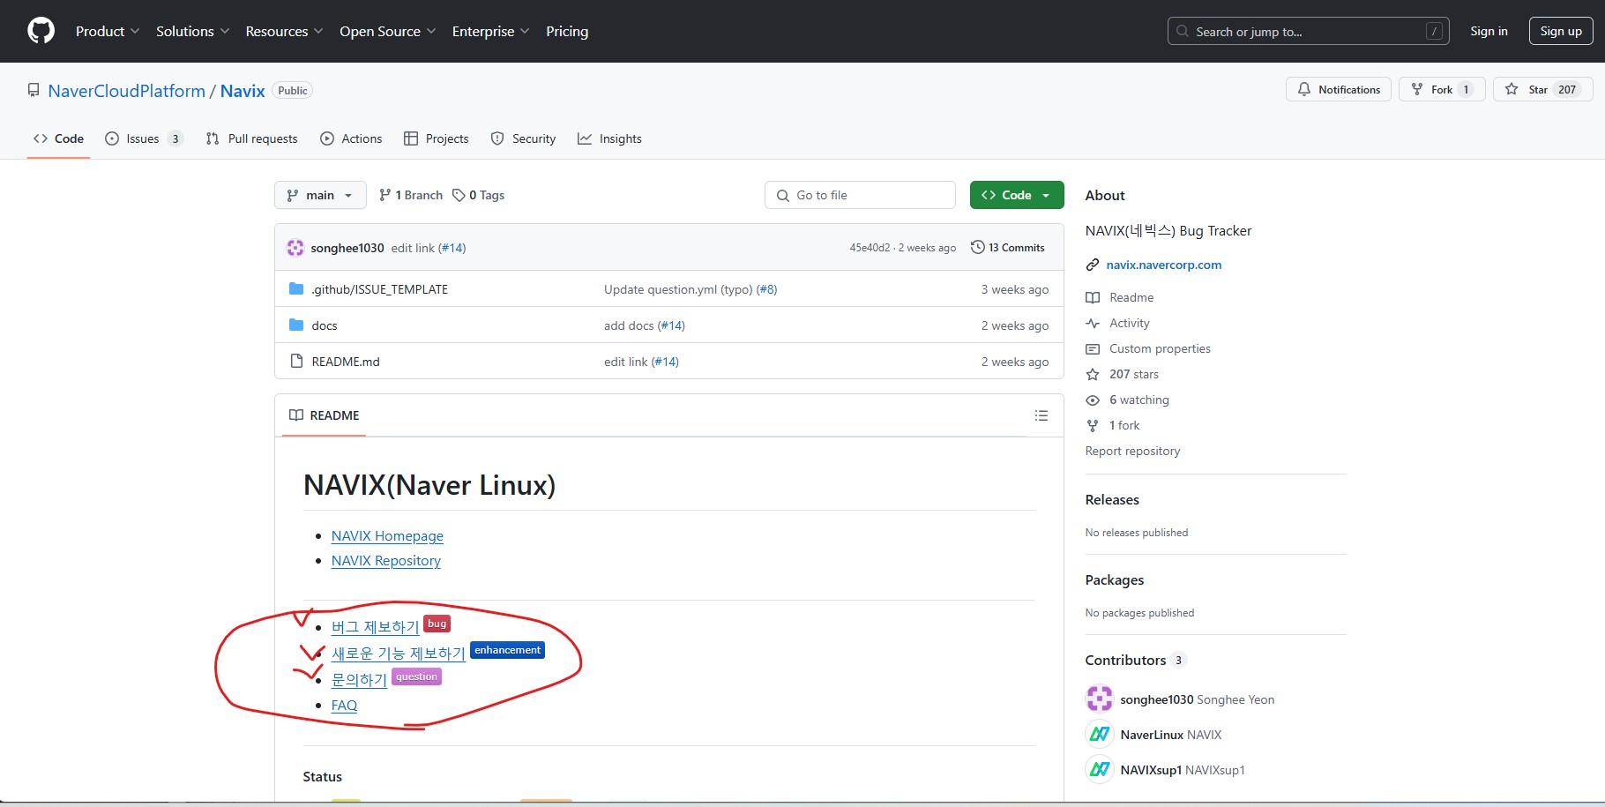This screenshot has width=1605, height=807.
Task: Open the NaverCloudPlatform owner link
Action: pos(126,91)
